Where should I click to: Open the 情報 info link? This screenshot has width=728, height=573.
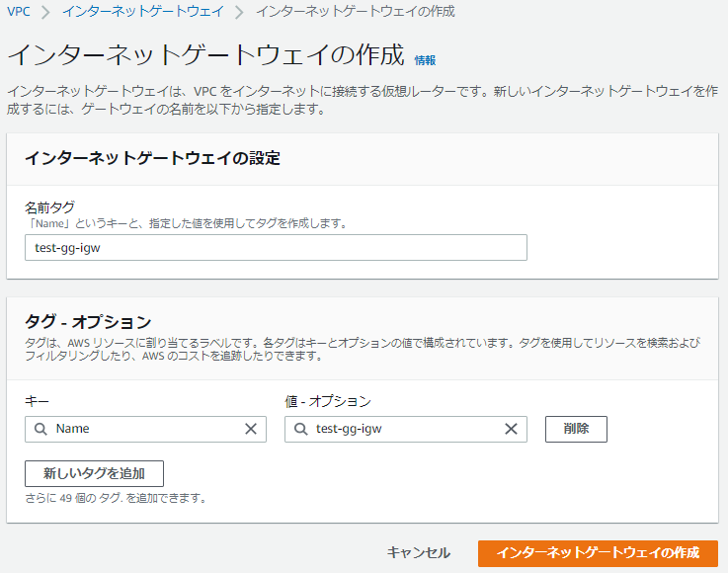[x=425, y=60]
